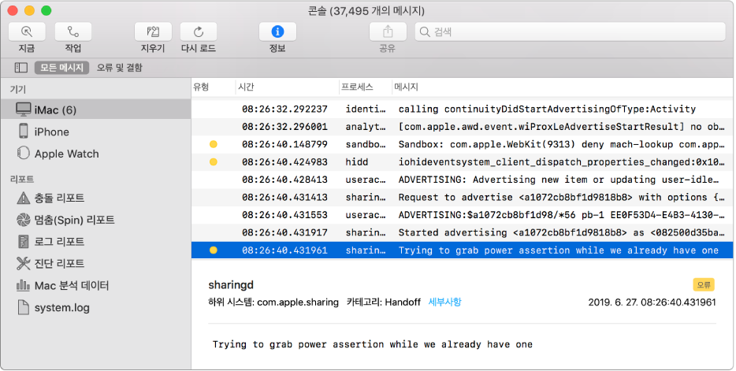Click the system.log file icon
This screenshot has width=736, height=371.
[x=23, y=307]
